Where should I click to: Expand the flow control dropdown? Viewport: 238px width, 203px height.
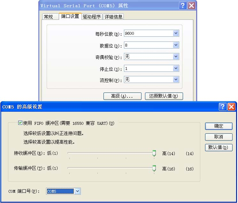[x=176, y=79]
